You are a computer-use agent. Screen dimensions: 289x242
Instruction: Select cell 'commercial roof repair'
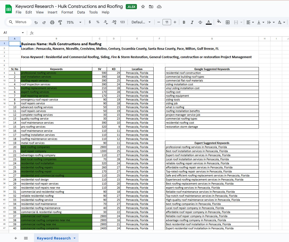click(x=56, y=216)
